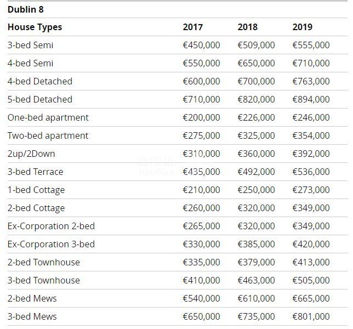Select the 2-bed Townhouse 2019 price €413,000
The image size is (353, 329).
tap(311, 262)
